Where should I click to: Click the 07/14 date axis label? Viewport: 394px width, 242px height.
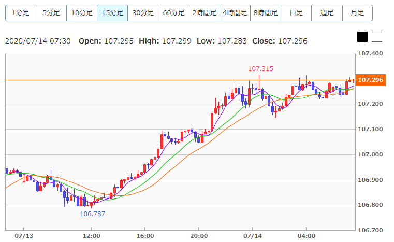(x=253, y=236)
